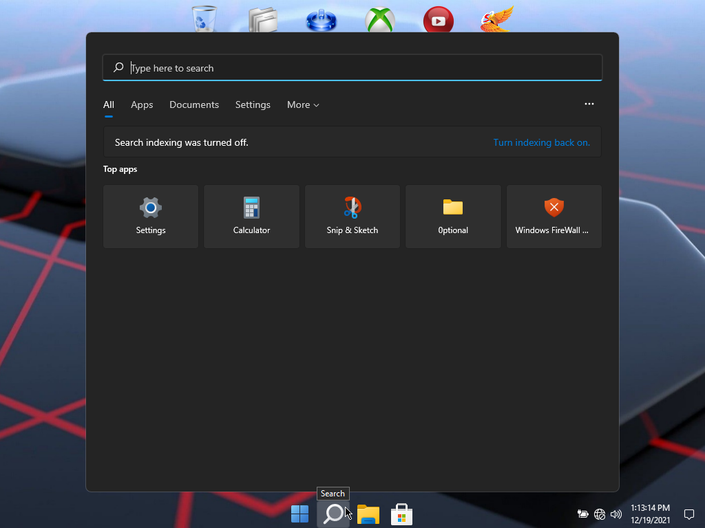Click the magnifier icon in the search box

(x=118, y=68)
